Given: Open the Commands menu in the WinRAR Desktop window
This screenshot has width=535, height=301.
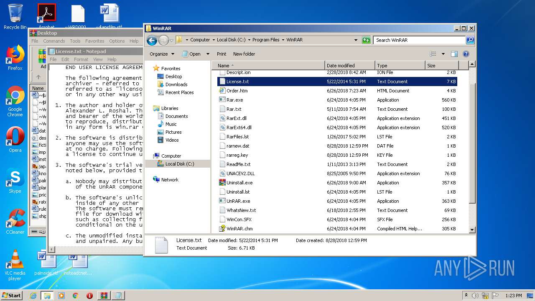Looking at the screenshot, I should tap(54, 41).
